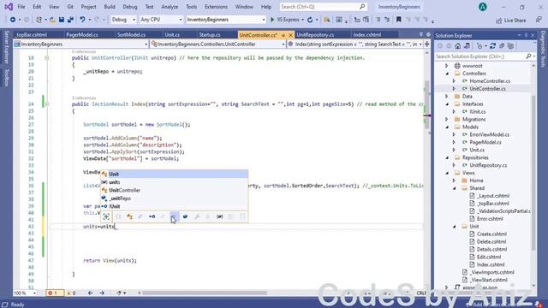Click the bookmark icon in toolbar
The image size is (548, 308).
[398, 20]
